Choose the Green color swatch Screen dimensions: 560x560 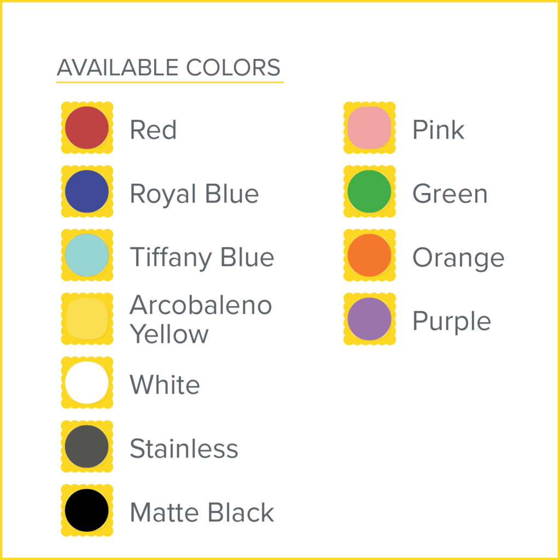[369, 191]
